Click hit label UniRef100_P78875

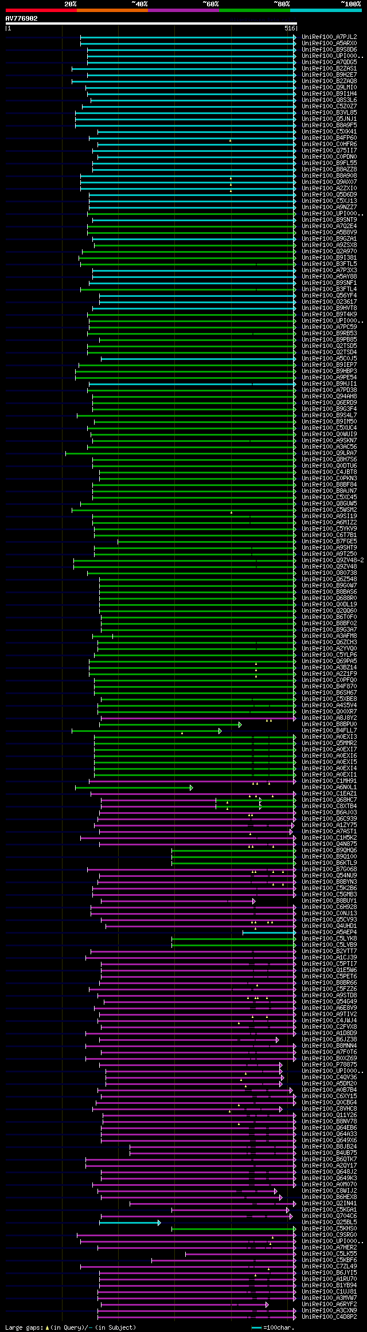point(329,1065)
